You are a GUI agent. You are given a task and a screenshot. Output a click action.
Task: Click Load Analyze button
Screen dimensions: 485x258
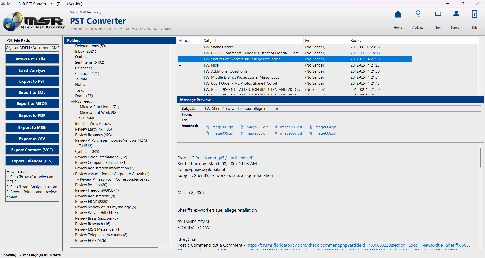(x=32, y=70)
